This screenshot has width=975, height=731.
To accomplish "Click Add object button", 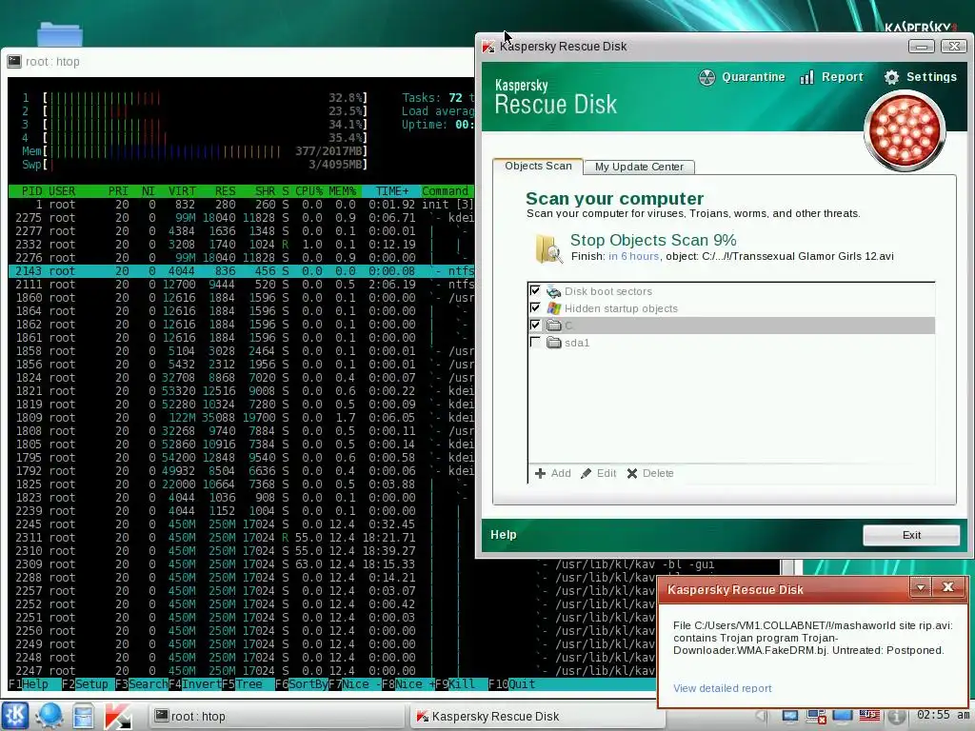I will point(553,473).
